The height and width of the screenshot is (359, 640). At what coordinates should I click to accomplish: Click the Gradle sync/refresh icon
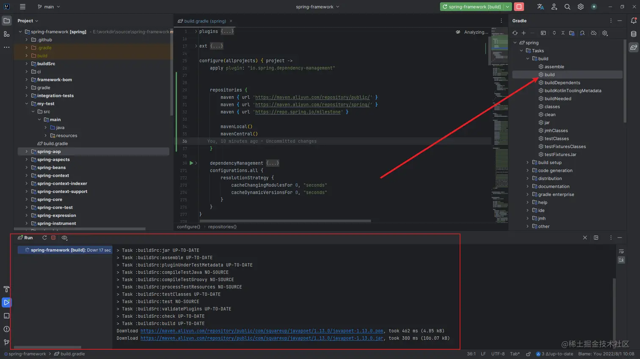click(x=515, y=33)
